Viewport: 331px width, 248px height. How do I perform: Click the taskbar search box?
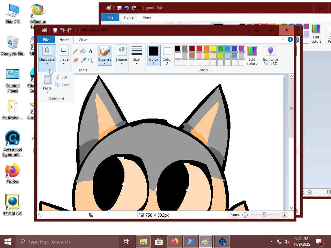[67, 242]
